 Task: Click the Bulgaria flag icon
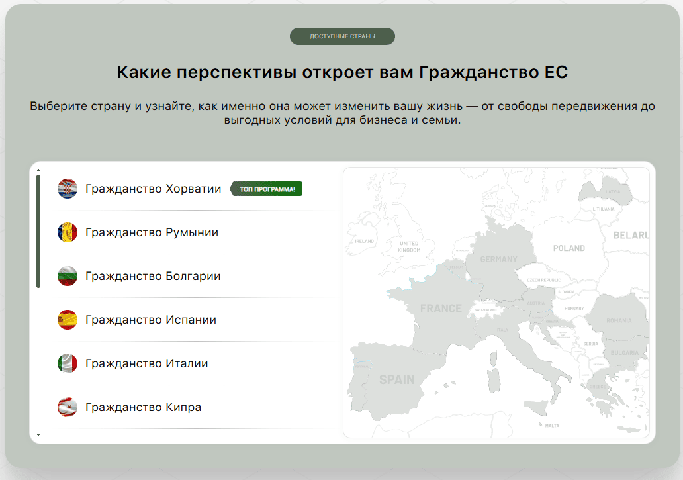coord(68,275)
